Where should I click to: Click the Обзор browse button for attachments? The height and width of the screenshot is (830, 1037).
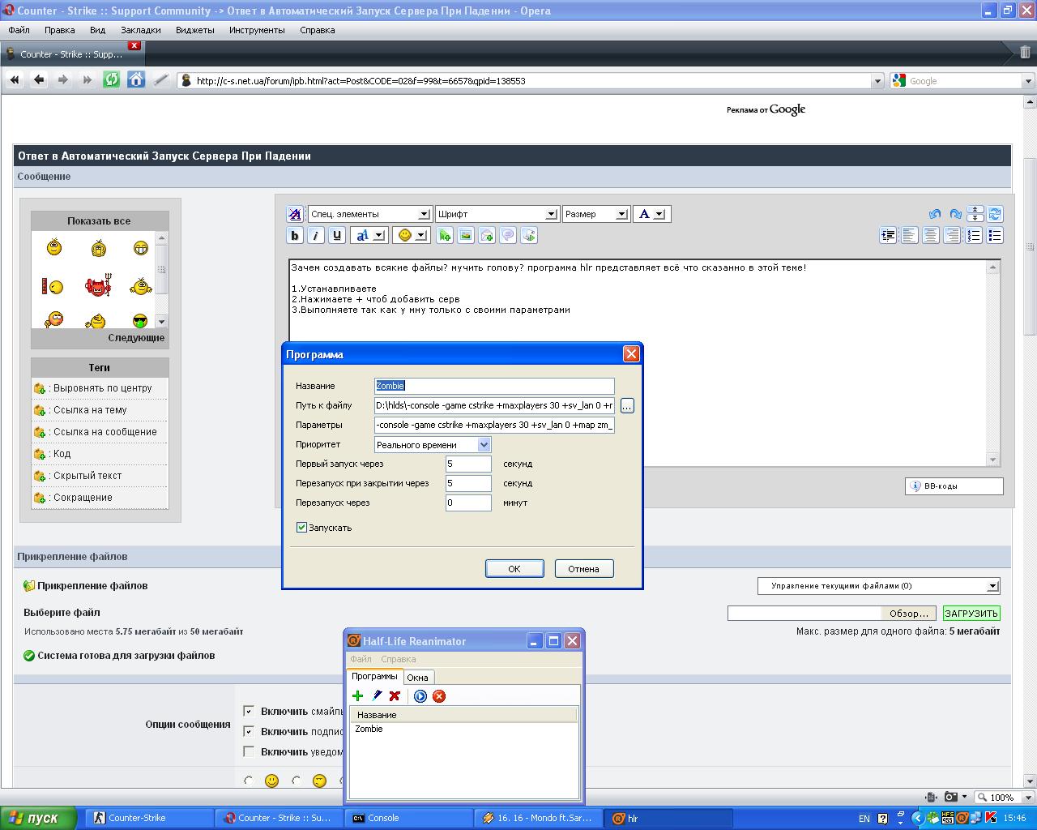click(908, 614)
